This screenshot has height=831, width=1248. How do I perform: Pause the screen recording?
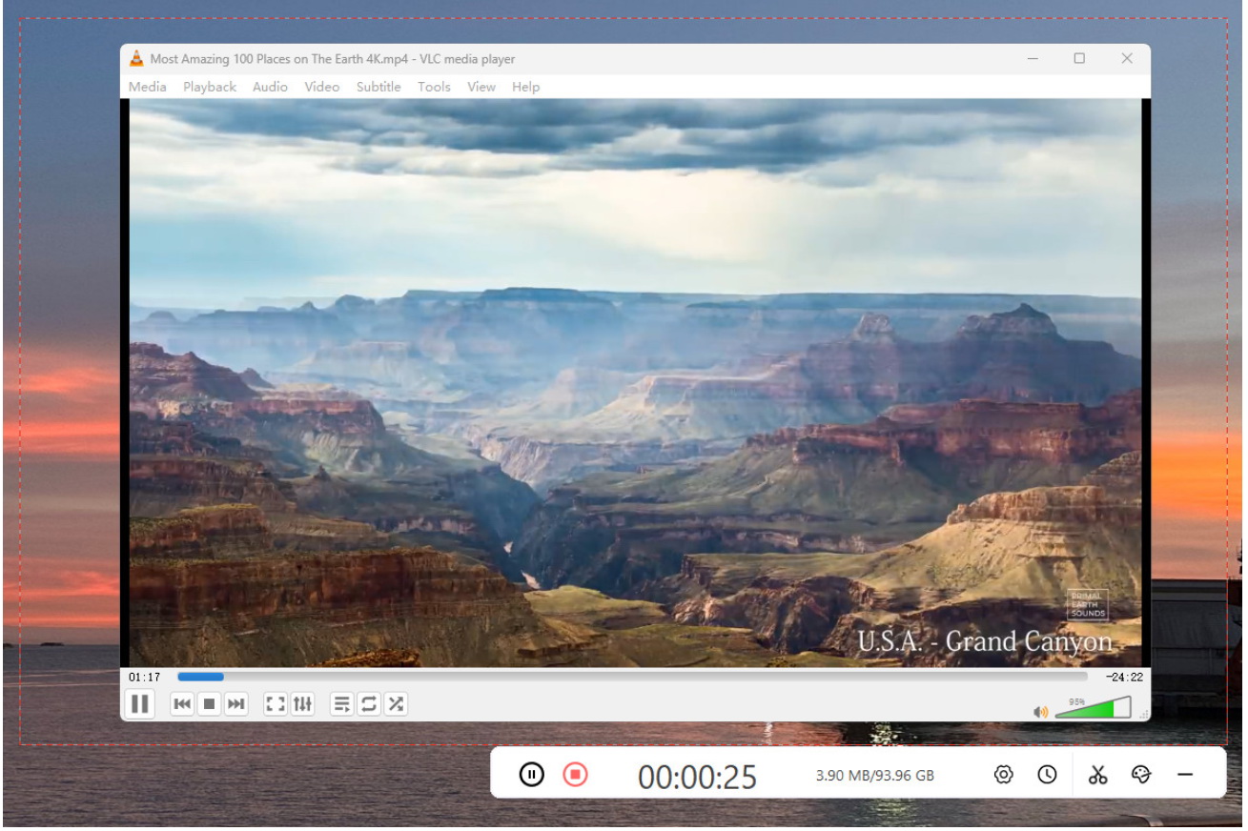[x=532, y=775]
